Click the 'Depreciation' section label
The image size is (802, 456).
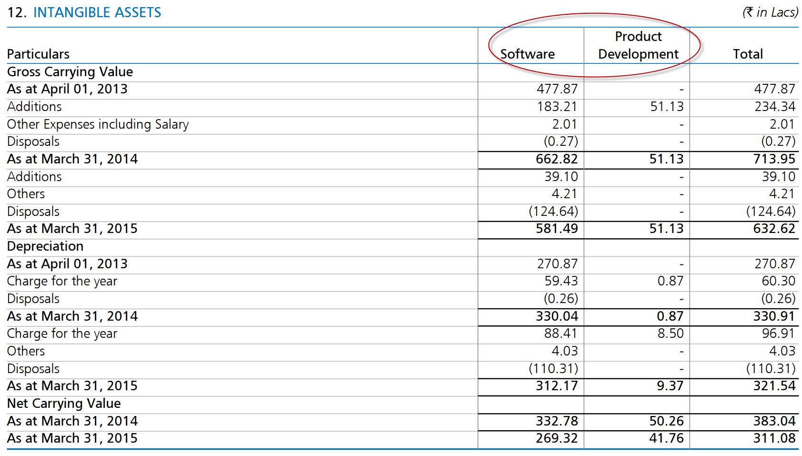45,246
